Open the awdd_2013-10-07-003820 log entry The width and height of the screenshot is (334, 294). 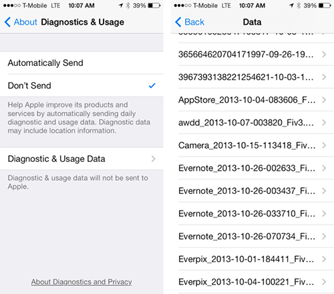point(253,123)
